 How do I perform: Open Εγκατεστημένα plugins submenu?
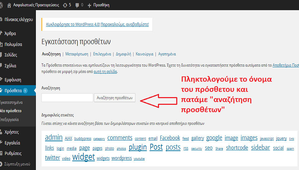pos(11,102)
